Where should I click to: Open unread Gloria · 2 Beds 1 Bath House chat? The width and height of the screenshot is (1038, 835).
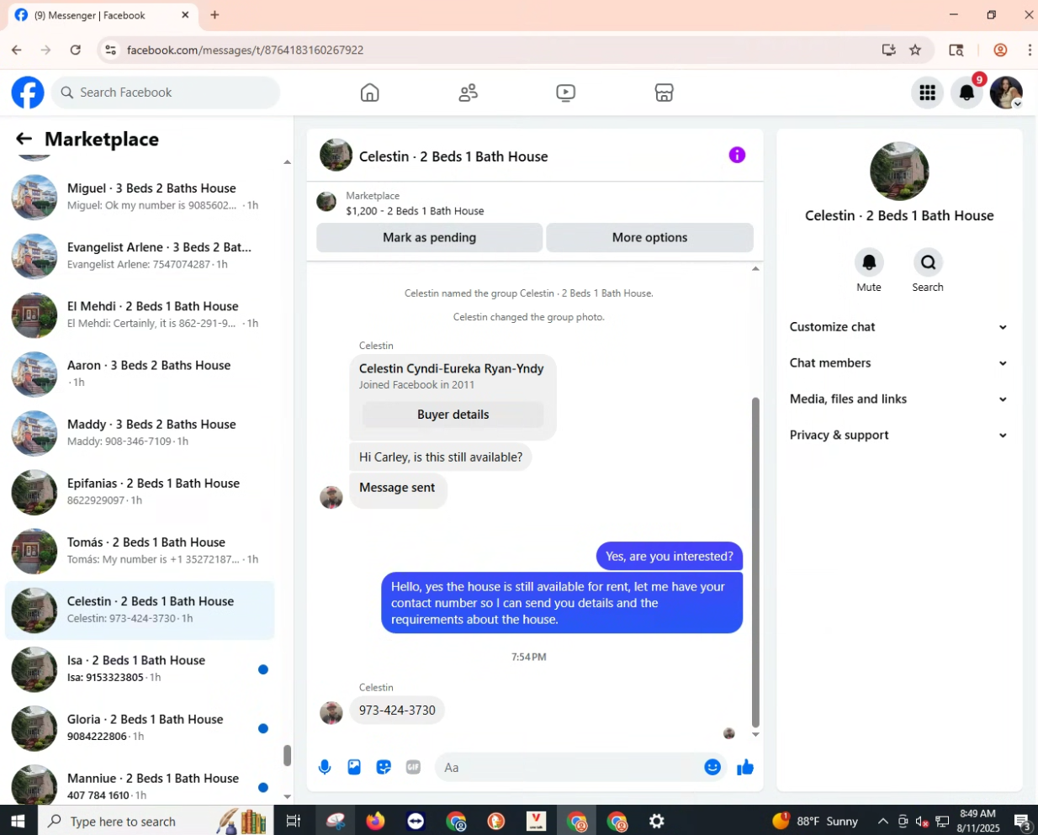click(140, 727)
